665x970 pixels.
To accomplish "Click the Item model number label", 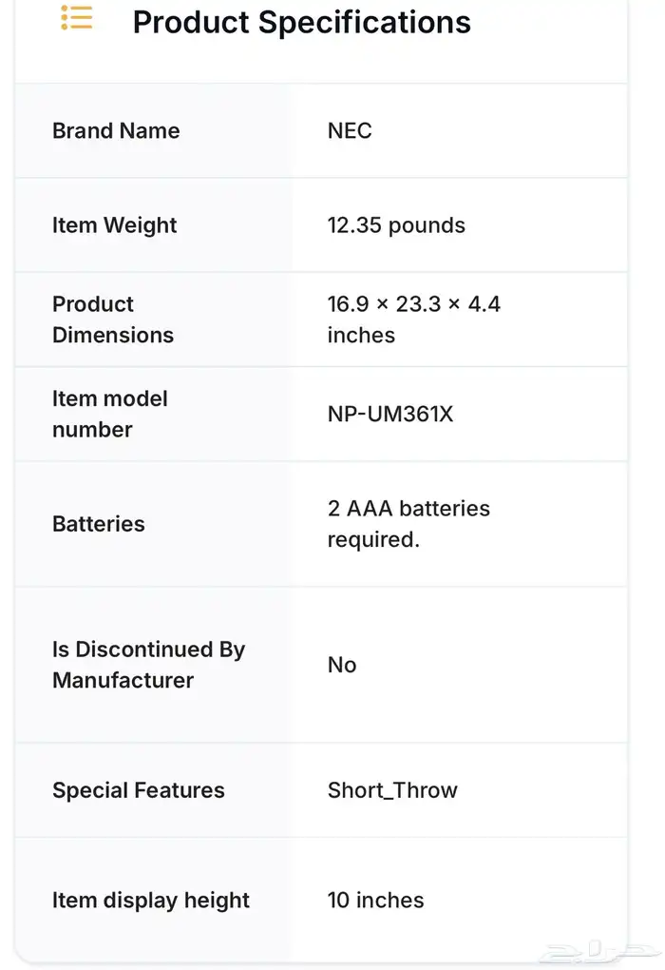I will [110, 414].
